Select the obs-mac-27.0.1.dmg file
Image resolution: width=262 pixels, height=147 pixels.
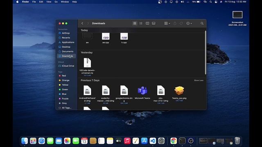tap(161, 90)
